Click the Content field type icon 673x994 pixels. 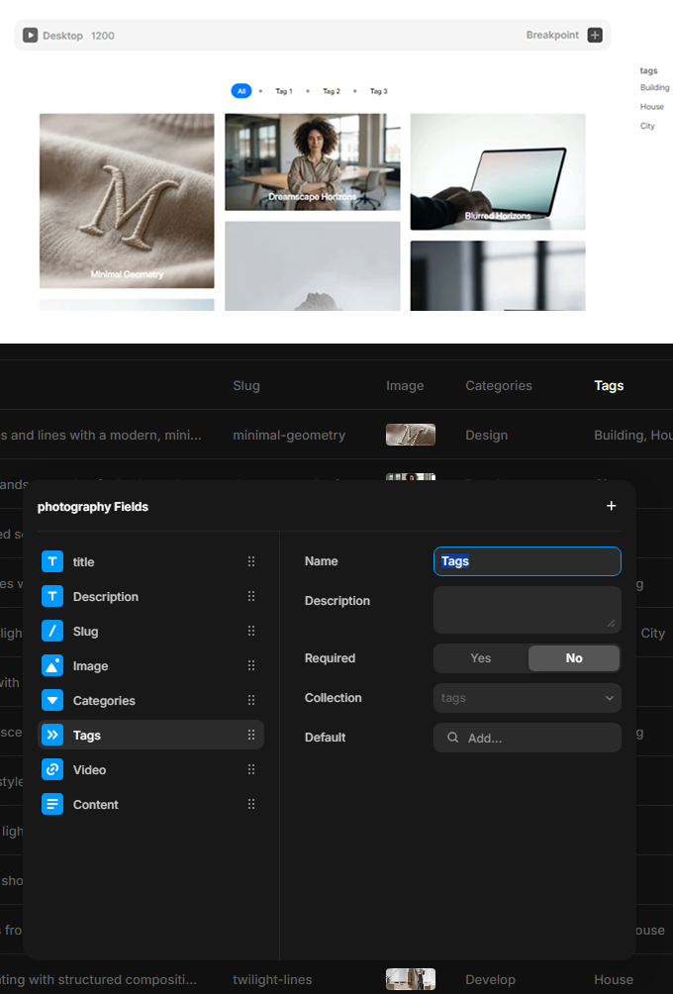52,805
